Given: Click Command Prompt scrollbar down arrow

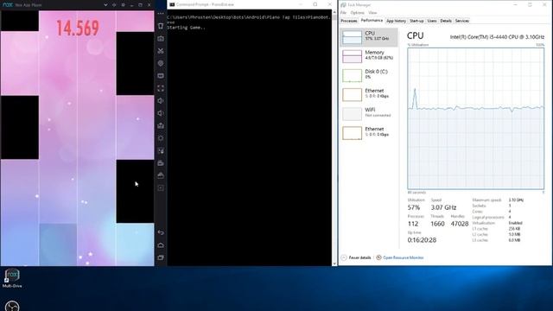Looking at the screenshot, I should (334, 263).
